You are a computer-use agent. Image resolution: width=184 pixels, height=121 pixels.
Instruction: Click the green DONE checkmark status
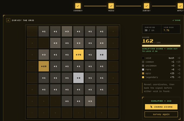(x=176, y=20)
